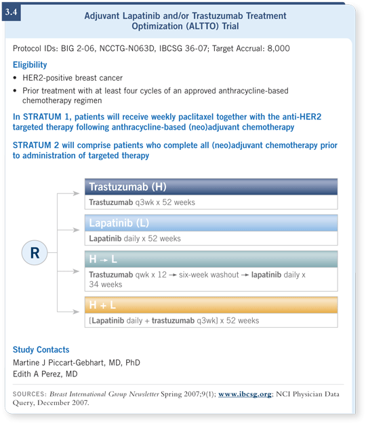Select the orange H + L header bar
This screenshot has width=366, height=424.
pyautogui.click(x=211, y=305)
